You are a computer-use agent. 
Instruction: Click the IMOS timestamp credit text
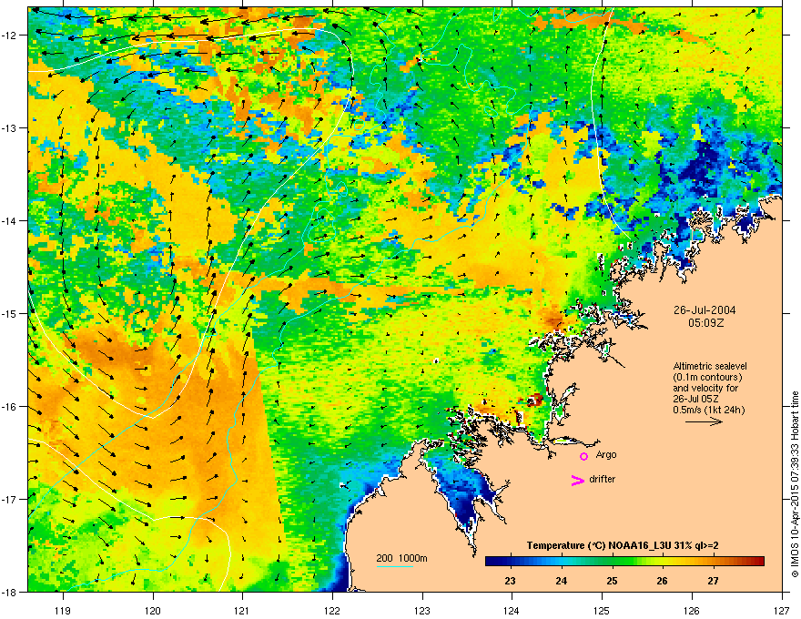pos(795,484)
